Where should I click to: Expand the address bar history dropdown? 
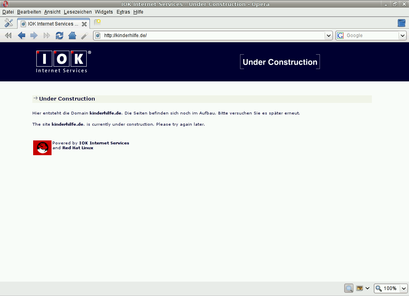[329, 36]
